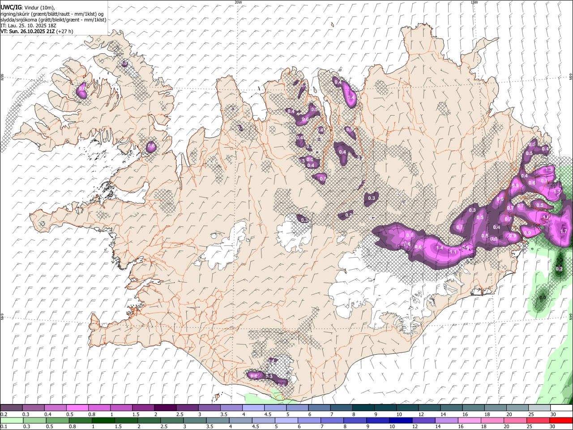Select the 2 forest green rain legend swatch
The height and width of the screenshot is (430, 573).
pyautogui.click(x=149, y=420)
